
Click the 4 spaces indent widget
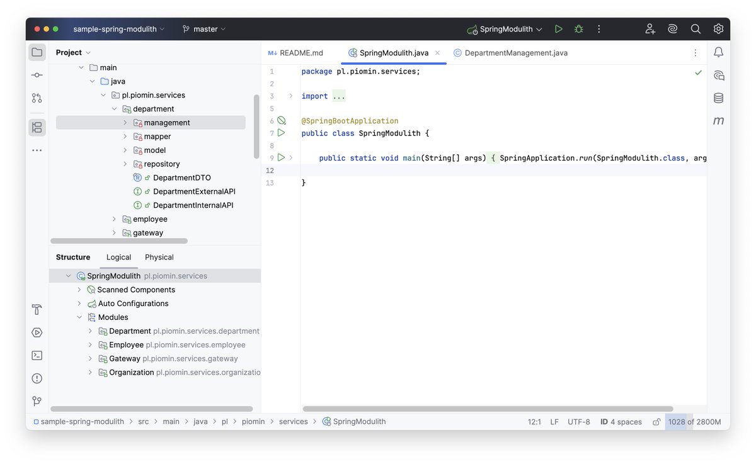point(621,422)
